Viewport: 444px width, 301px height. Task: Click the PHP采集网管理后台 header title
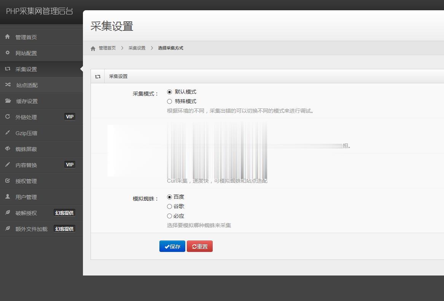pyautogui.click(x=39, y=11)
